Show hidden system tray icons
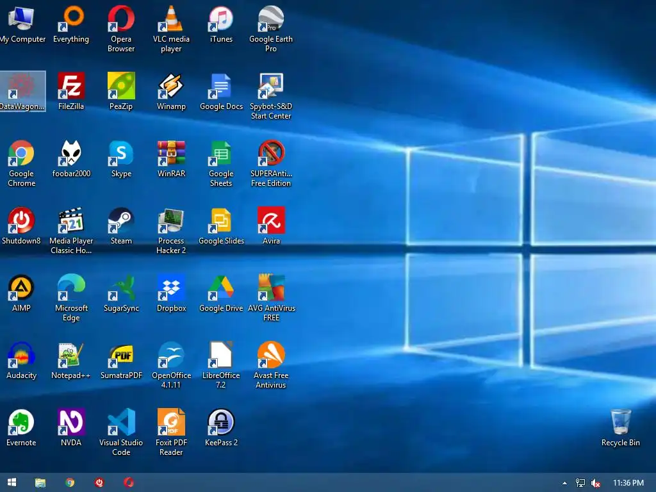Image resolution: width=656 pixels, height=492 pixels. pos(564,483)
